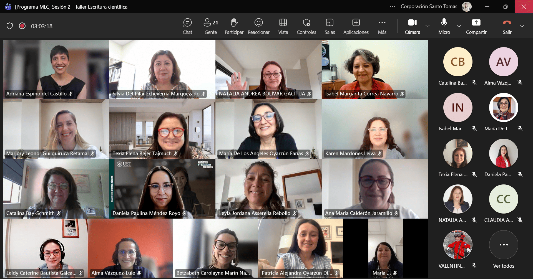Leave the meeting with Salir
This screenshot has height=279, width=533.
coord(507,26)
